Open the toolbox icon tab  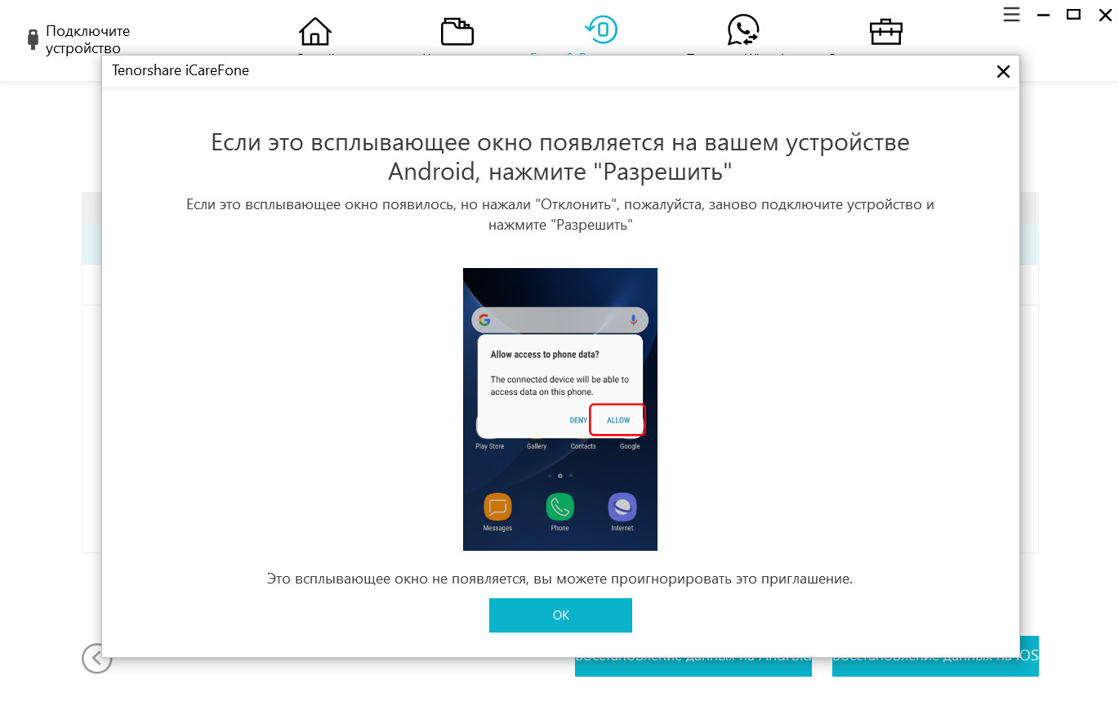[x=886, y=32]
